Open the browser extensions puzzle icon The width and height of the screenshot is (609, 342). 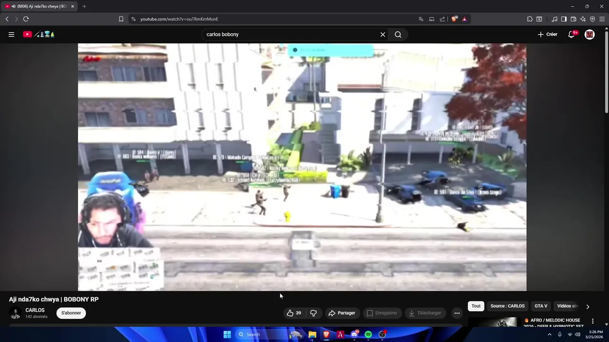tap(530, 19)
